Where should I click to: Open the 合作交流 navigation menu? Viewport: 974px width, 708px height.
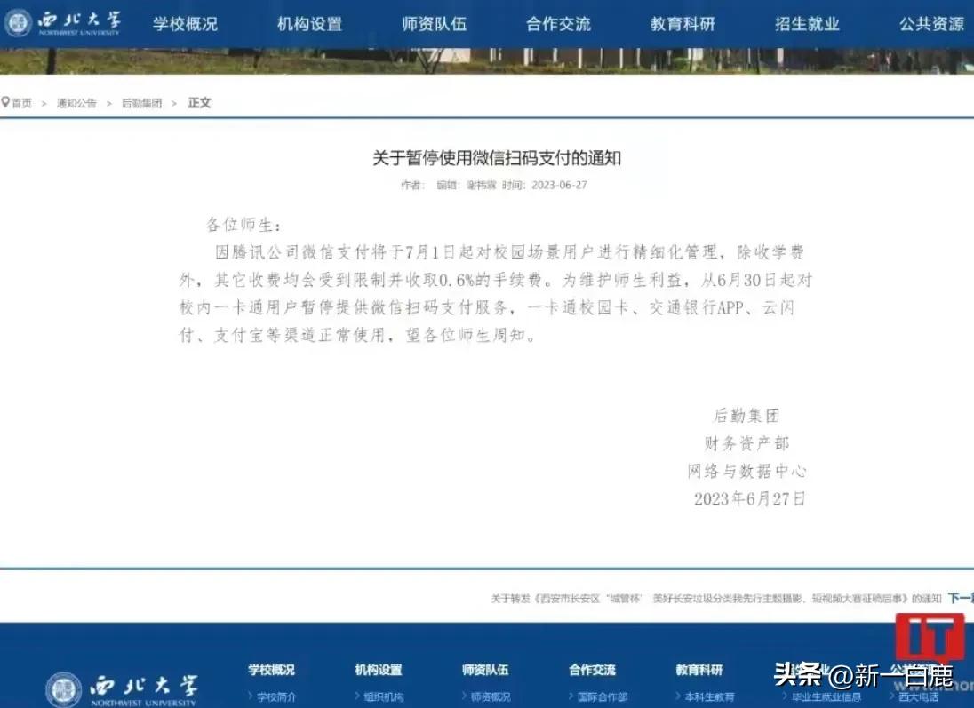(x=557, y=24)
